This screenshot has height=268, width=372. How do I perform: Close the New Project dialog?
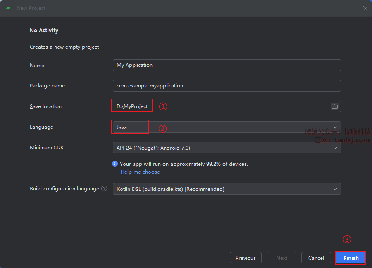[x=365, y=8]
